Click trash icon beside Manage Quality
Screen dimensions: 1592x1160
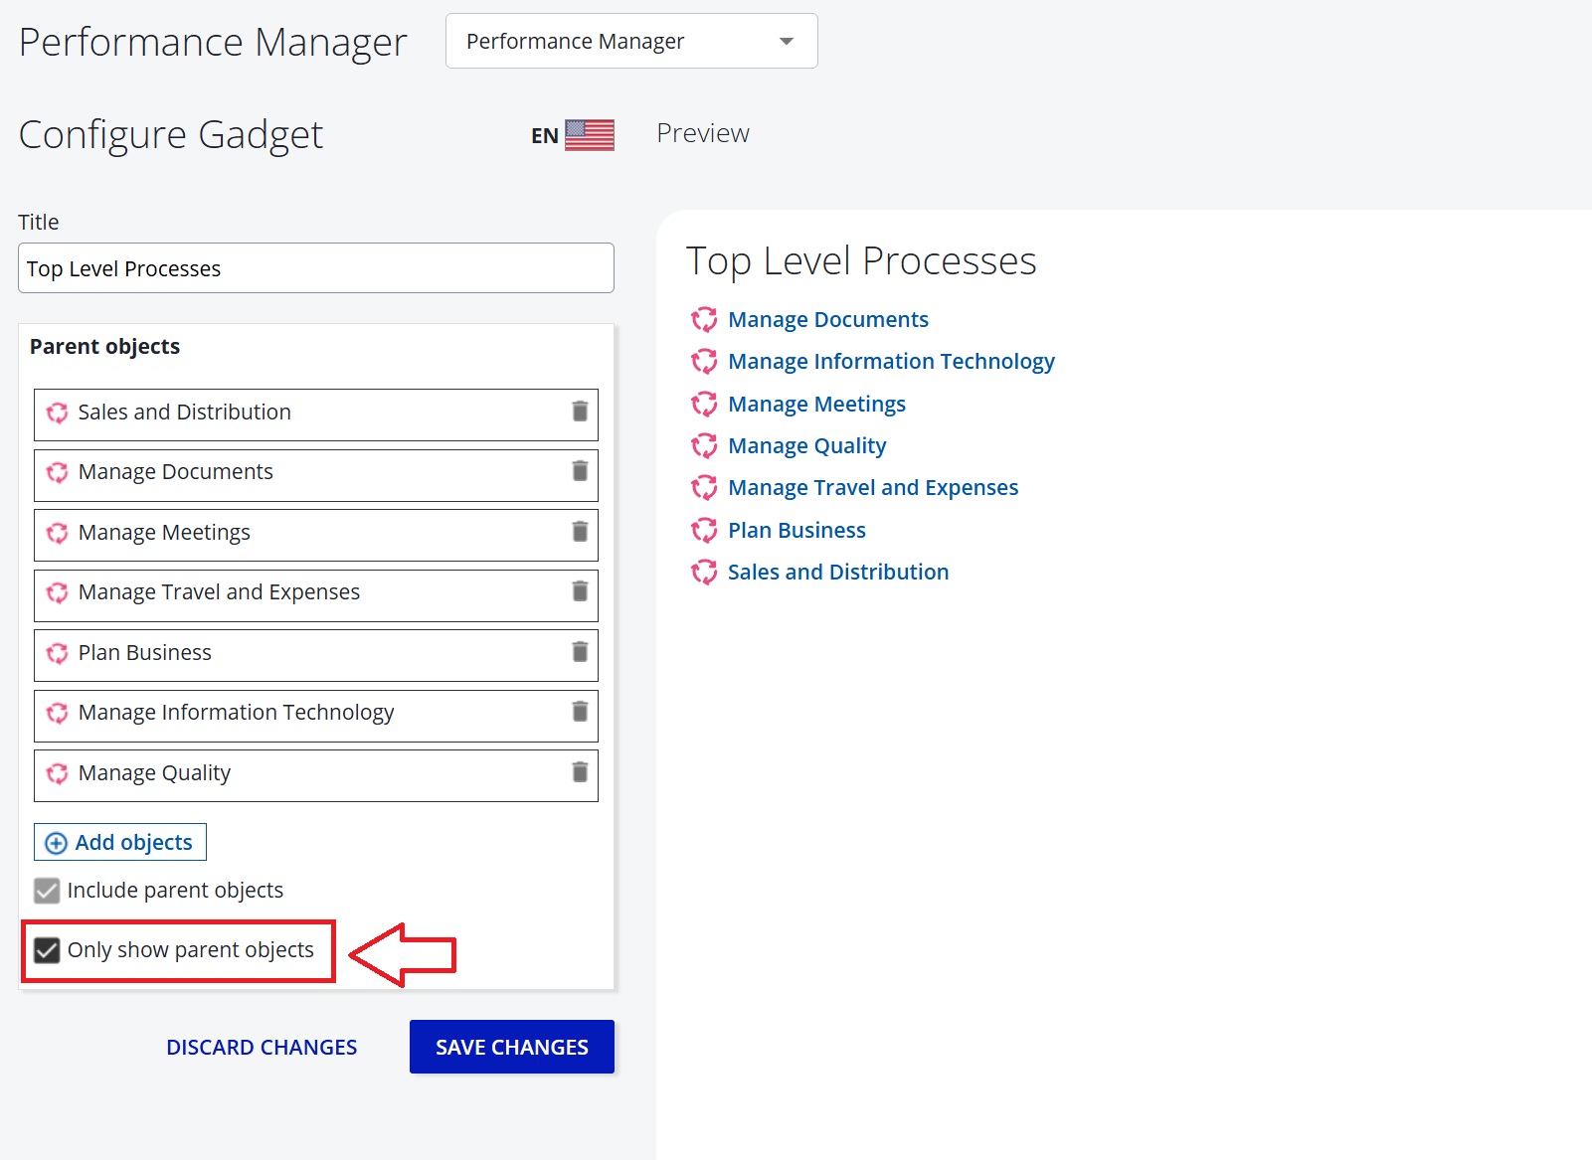(580, 772)
